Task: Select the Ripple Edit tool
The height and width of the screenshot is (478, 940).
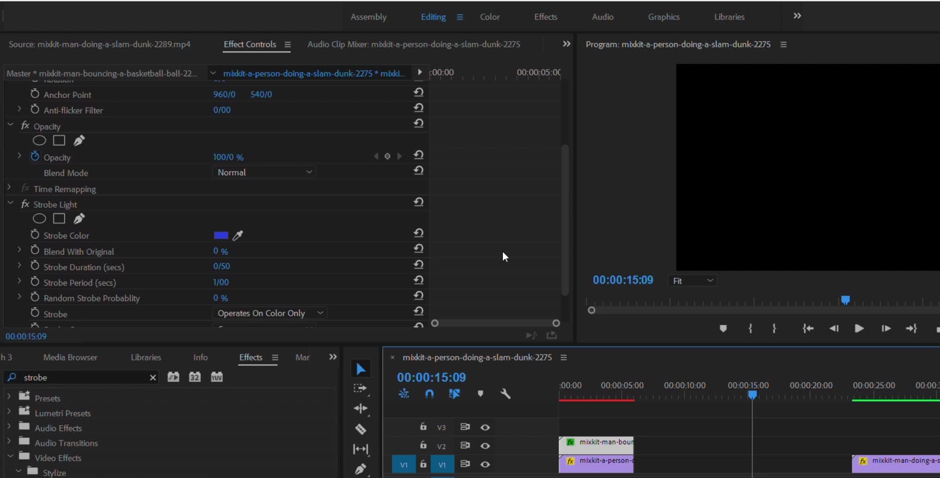Action: coord(361,408)
